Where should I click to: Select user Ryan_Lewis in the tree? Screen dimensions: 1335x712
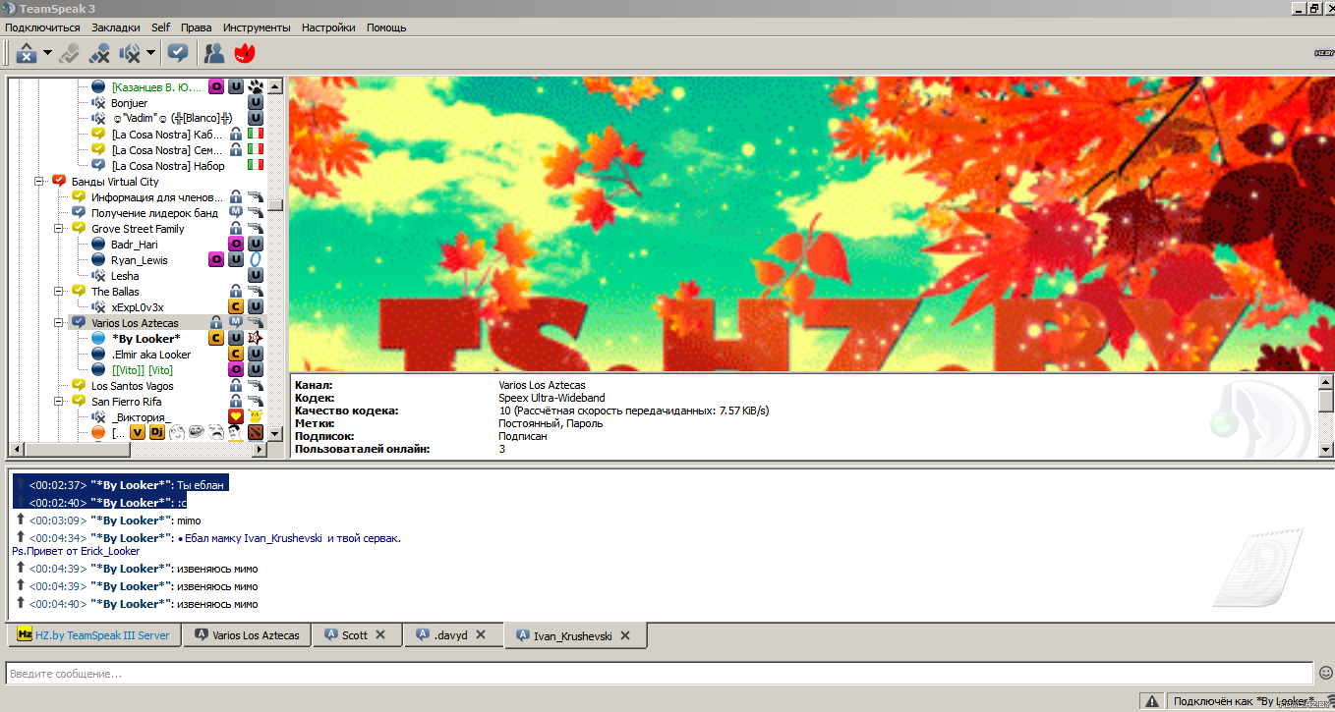[139, 260]
